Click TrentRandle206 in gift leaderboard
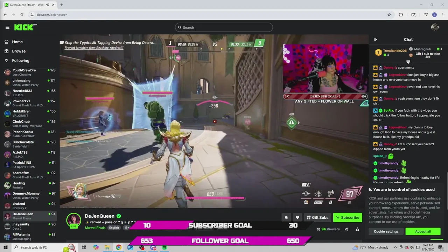This screenshot has width=448, height=252. coord(395,51)
